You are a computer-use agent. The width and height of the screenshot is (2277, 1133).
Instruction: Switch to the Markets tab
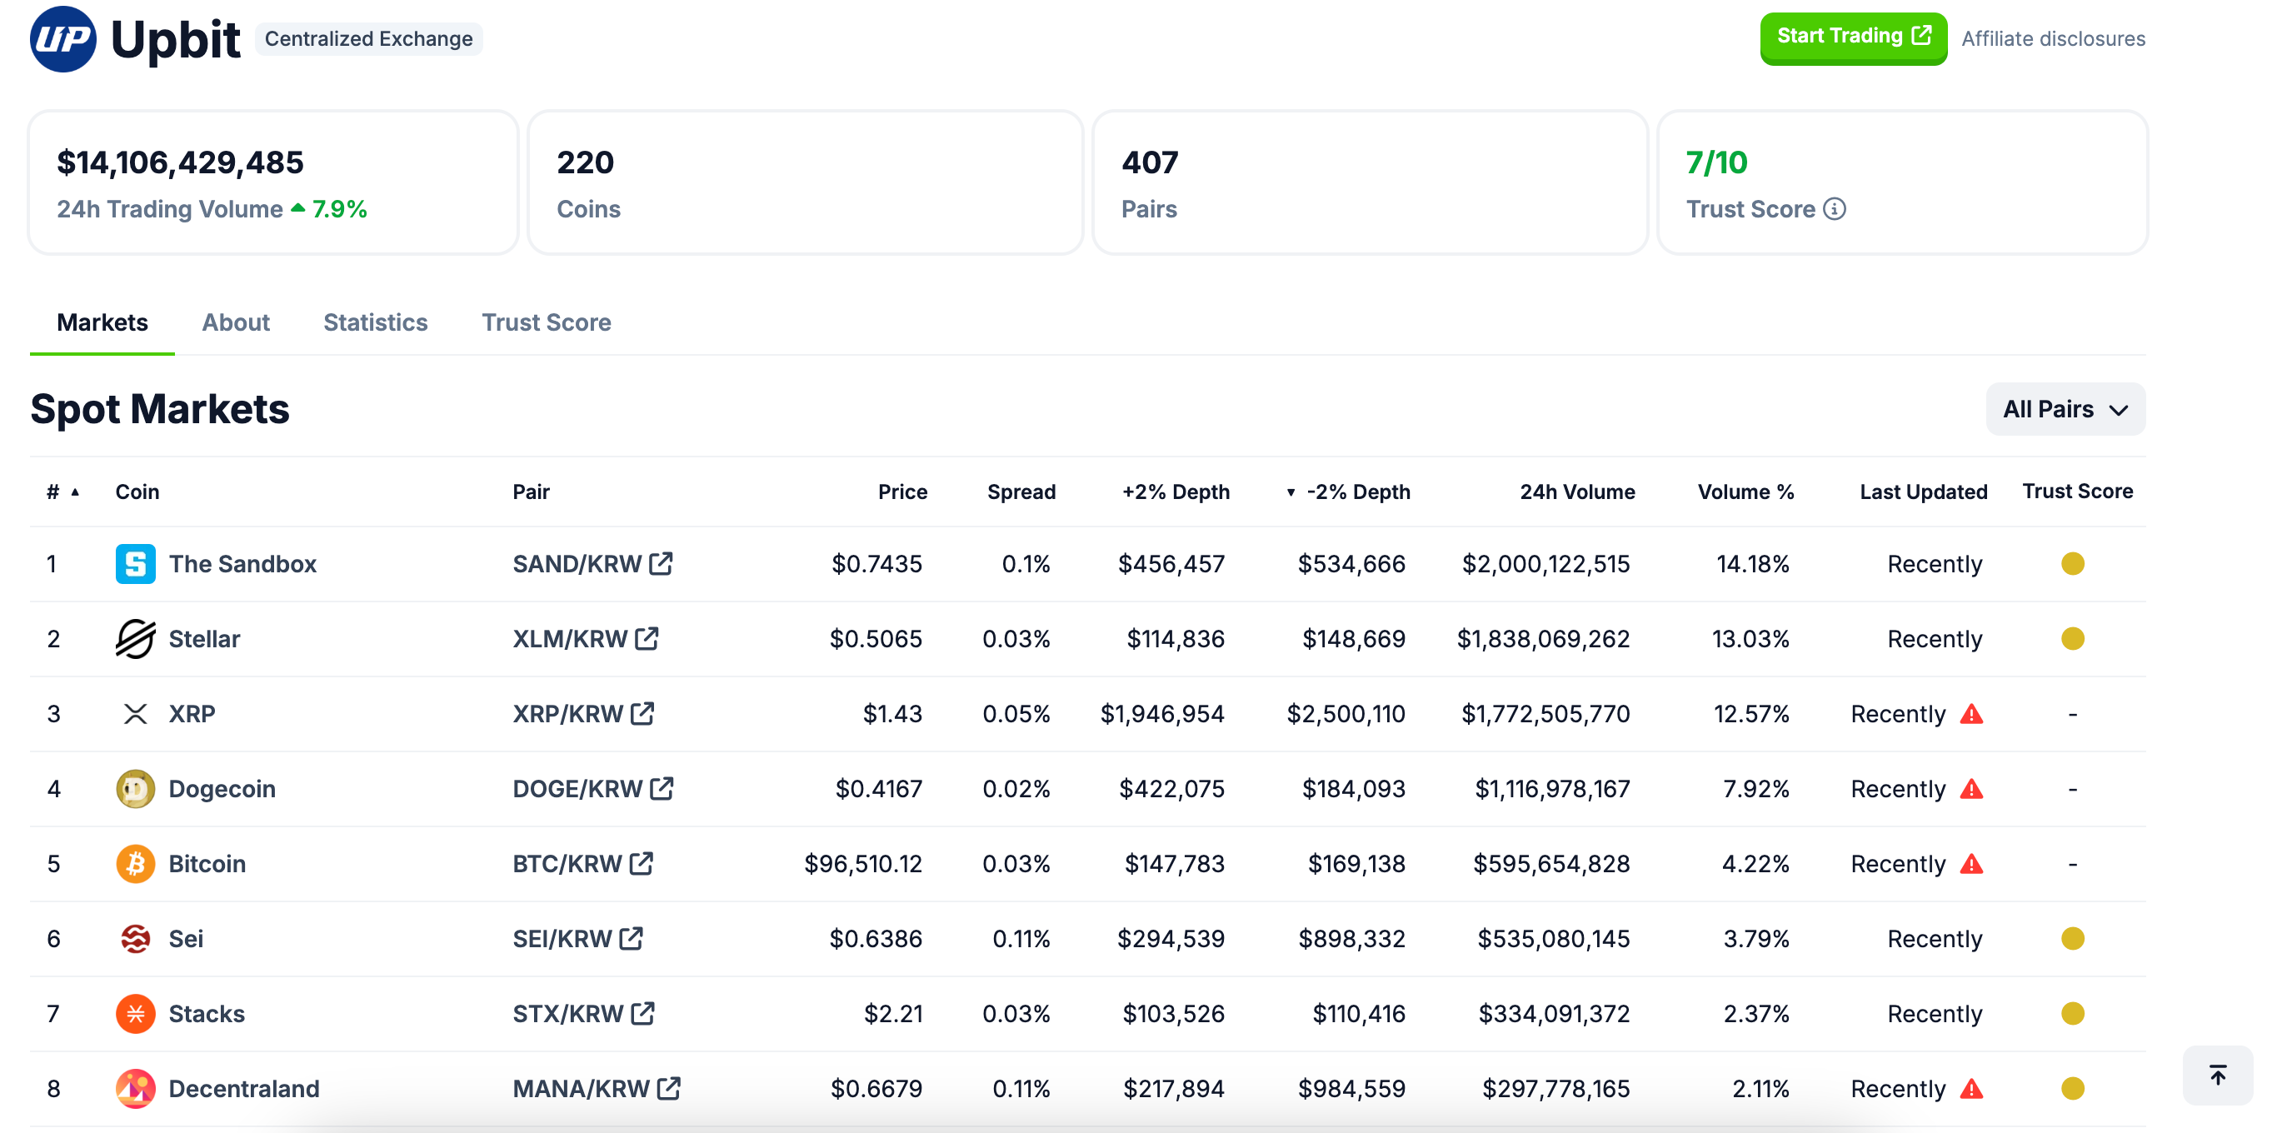click(102, 322)
